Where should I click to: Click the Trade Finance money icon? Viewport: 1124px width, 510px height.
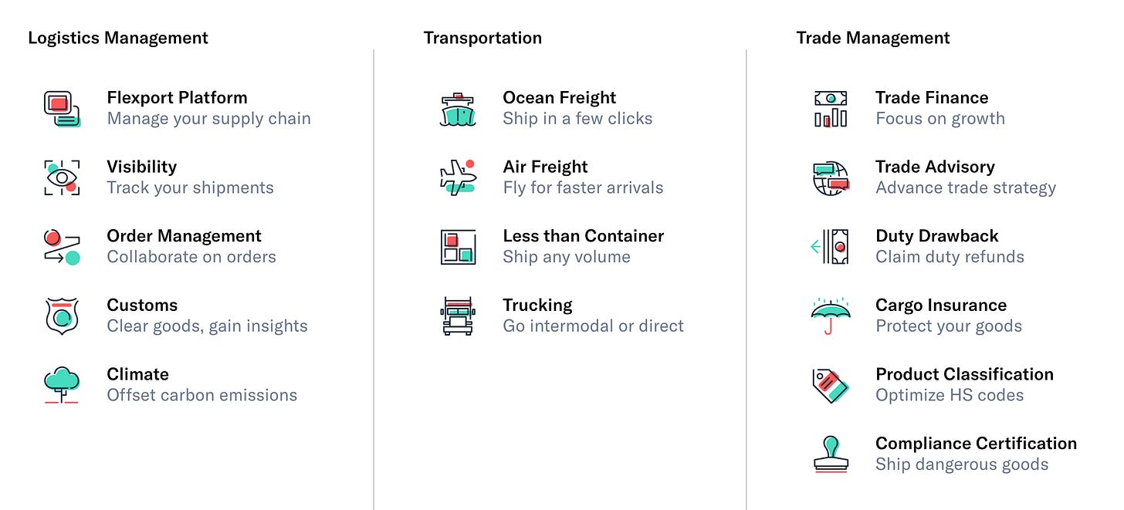pyautogui.click(x=830, y=108)
